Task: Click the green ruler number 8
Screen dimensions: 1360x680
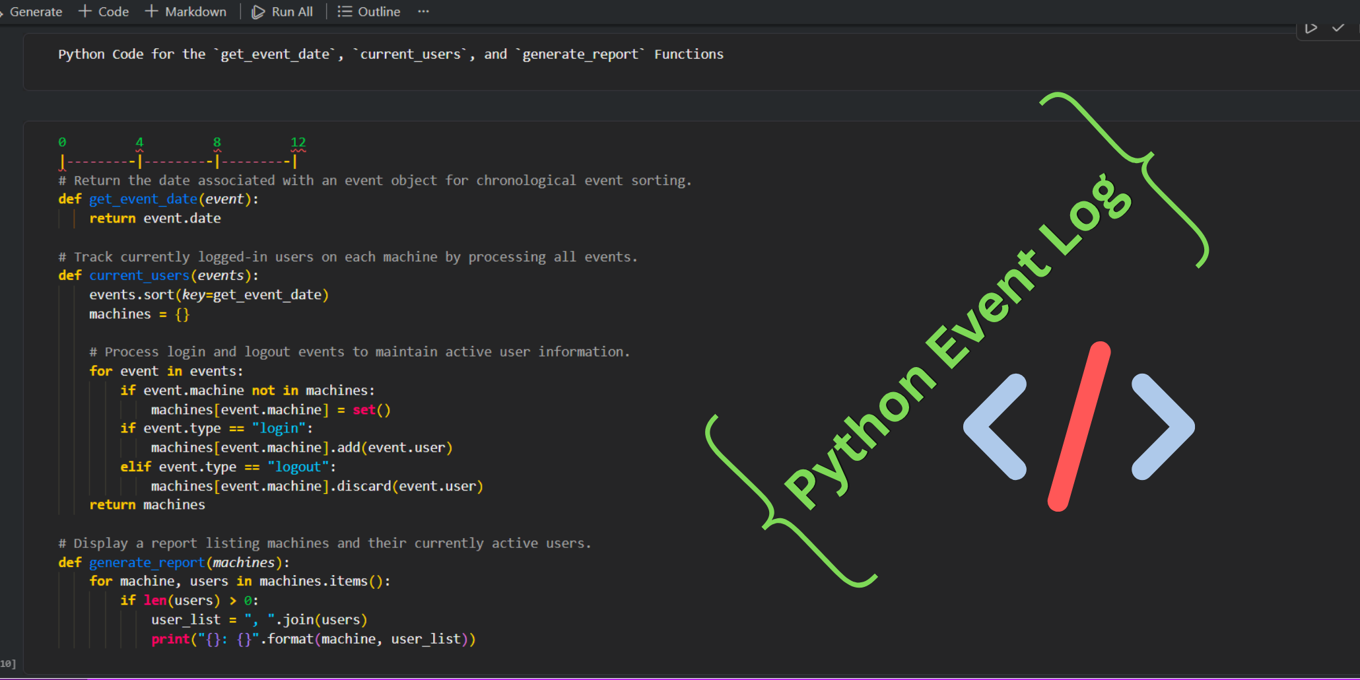Action: (217, 142)
